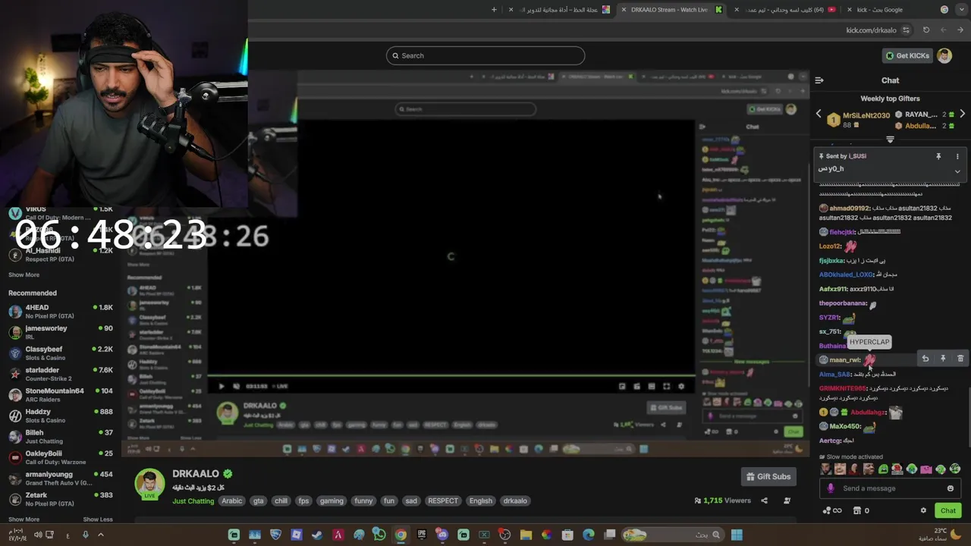Toggle fullscreen on the video player

pos(666,386)
